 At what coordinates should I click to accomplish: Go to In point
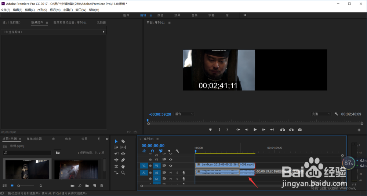(x=238, y=130)
